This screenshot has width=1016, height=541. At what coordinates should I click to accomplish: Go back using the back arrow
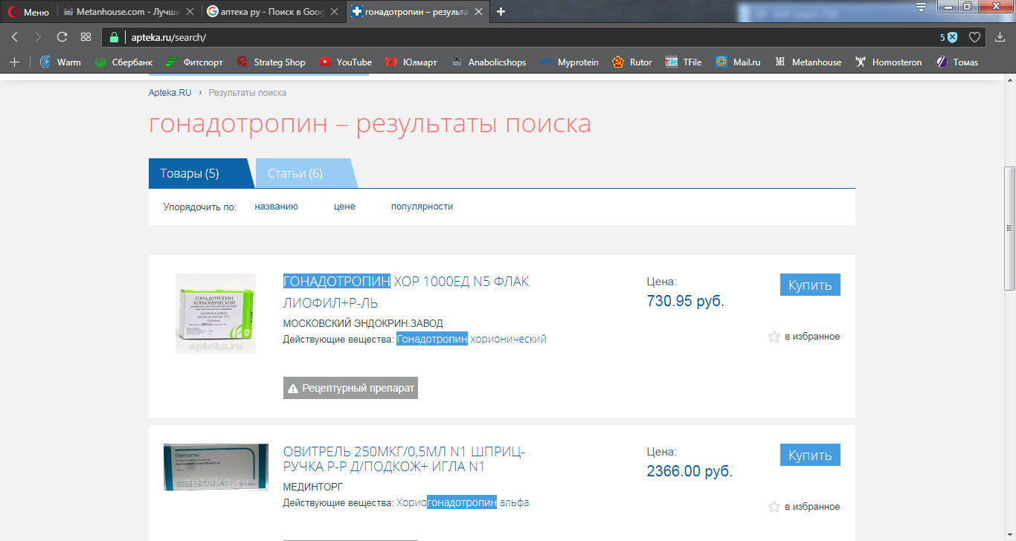[x=15, y=37]
